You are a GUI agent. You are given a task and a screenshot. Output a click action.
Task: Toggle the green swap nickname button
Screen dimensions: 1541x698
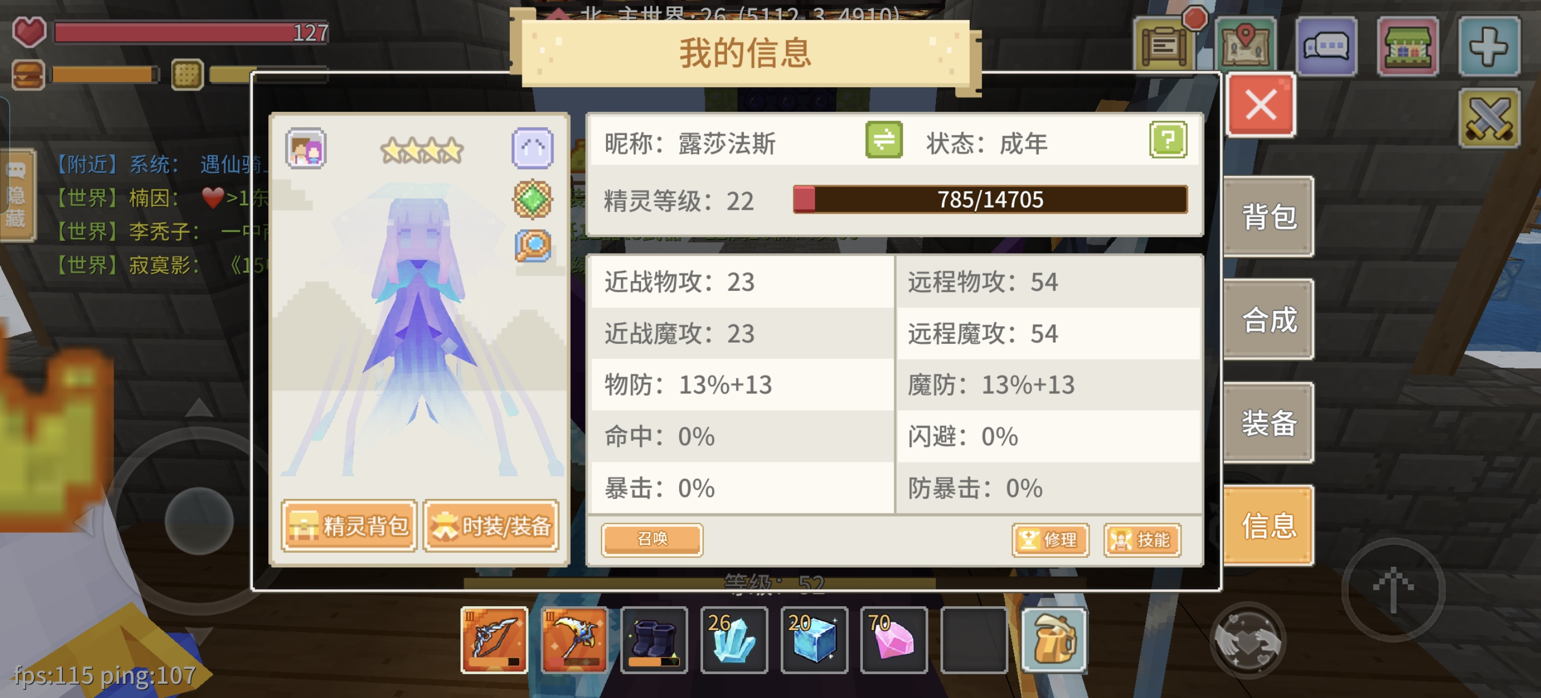[884, 140]
